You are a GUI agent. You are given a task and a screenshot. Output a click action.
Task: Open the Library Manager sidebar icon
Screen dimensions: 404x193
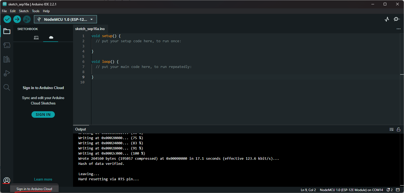point(7,59)
